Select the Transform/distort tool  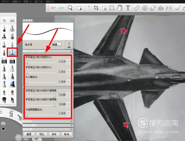[x=112, y=8]
